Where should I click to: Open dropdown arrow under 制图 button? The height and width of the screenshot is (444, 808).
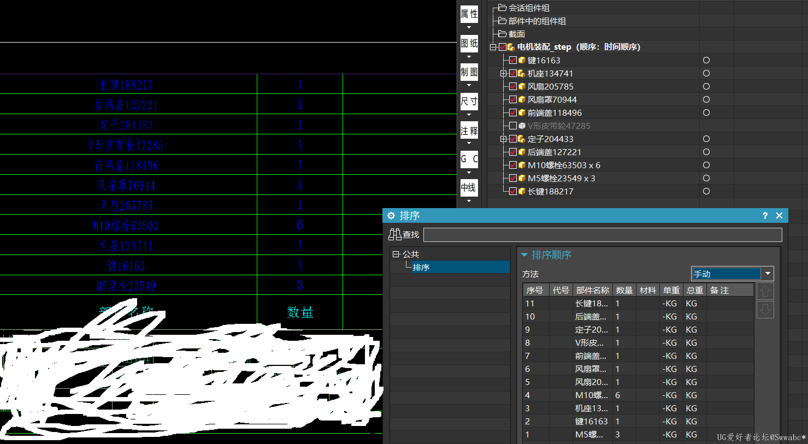click(469, 85)
